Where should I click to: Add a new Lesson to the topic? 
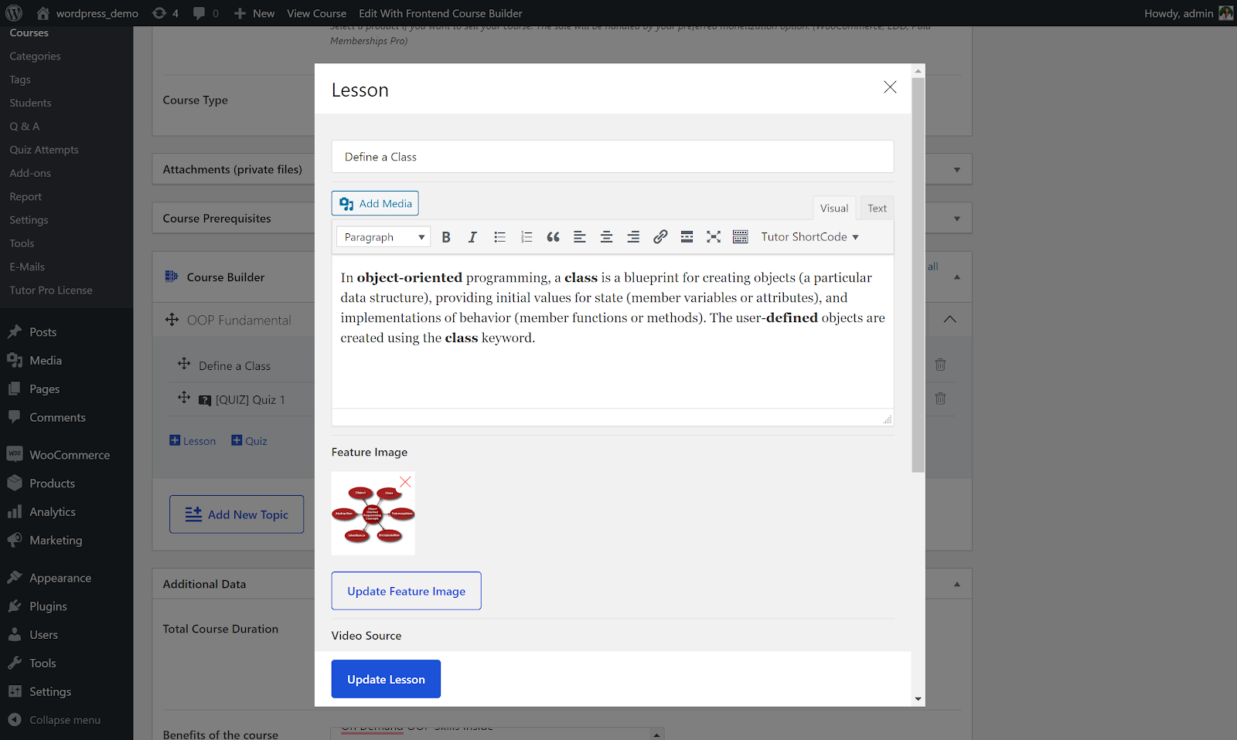pos(193,441)
